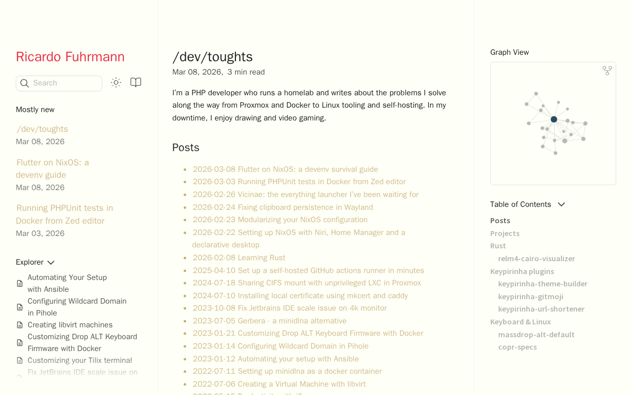
Task: Focus the Search input field
Action: [x=59, y=83]
